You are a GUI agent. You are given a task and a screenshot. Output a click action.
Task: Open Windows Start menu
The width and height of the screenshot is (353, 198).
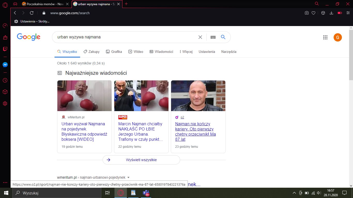pyautogui.click(x=6, y=193)
